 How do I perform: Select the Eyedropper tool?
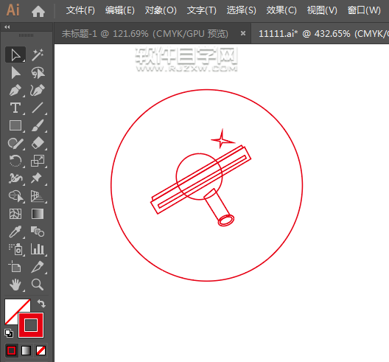coord(15,232)
